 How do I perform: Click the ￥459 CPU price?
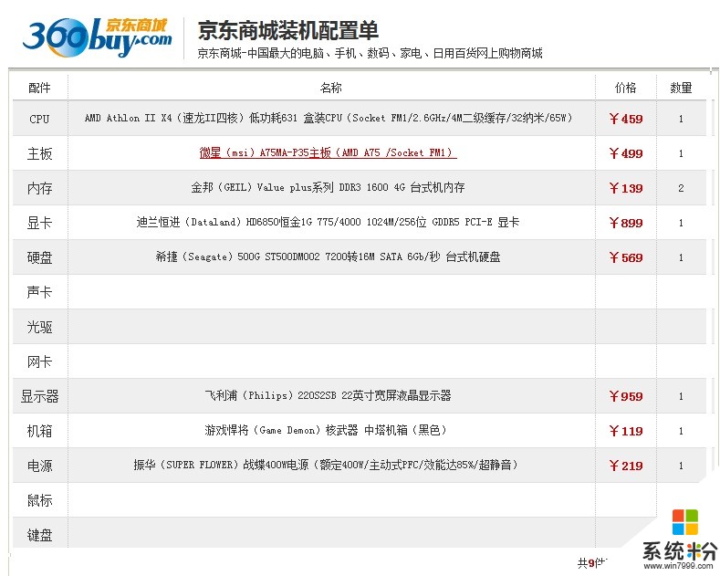point(625,119)
